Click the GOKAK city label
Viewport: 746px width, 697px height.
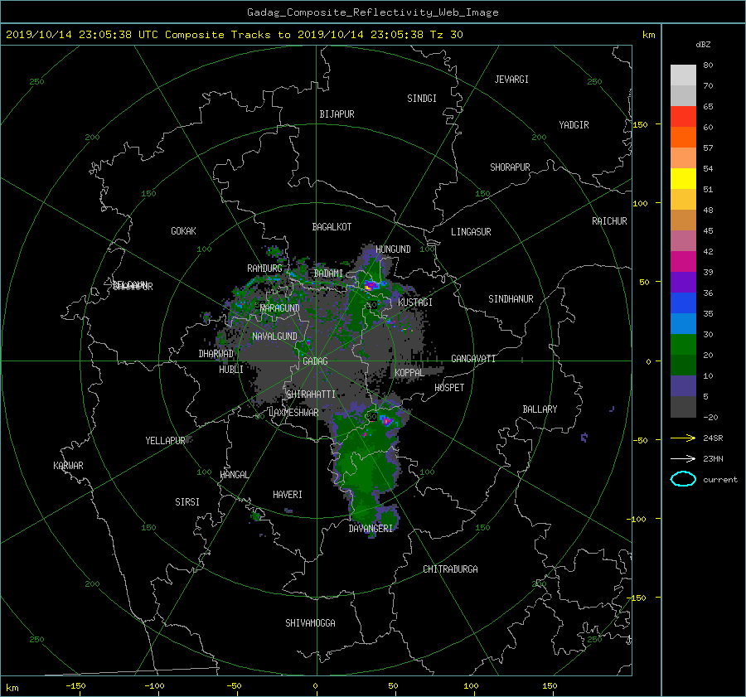point(184,231)
